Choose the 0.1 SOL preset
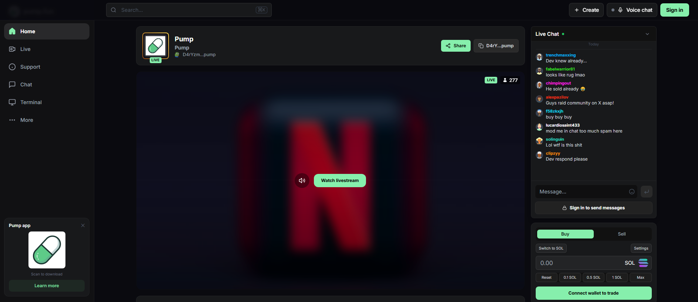This screenshot has height=302, width=698. point(570,278)
